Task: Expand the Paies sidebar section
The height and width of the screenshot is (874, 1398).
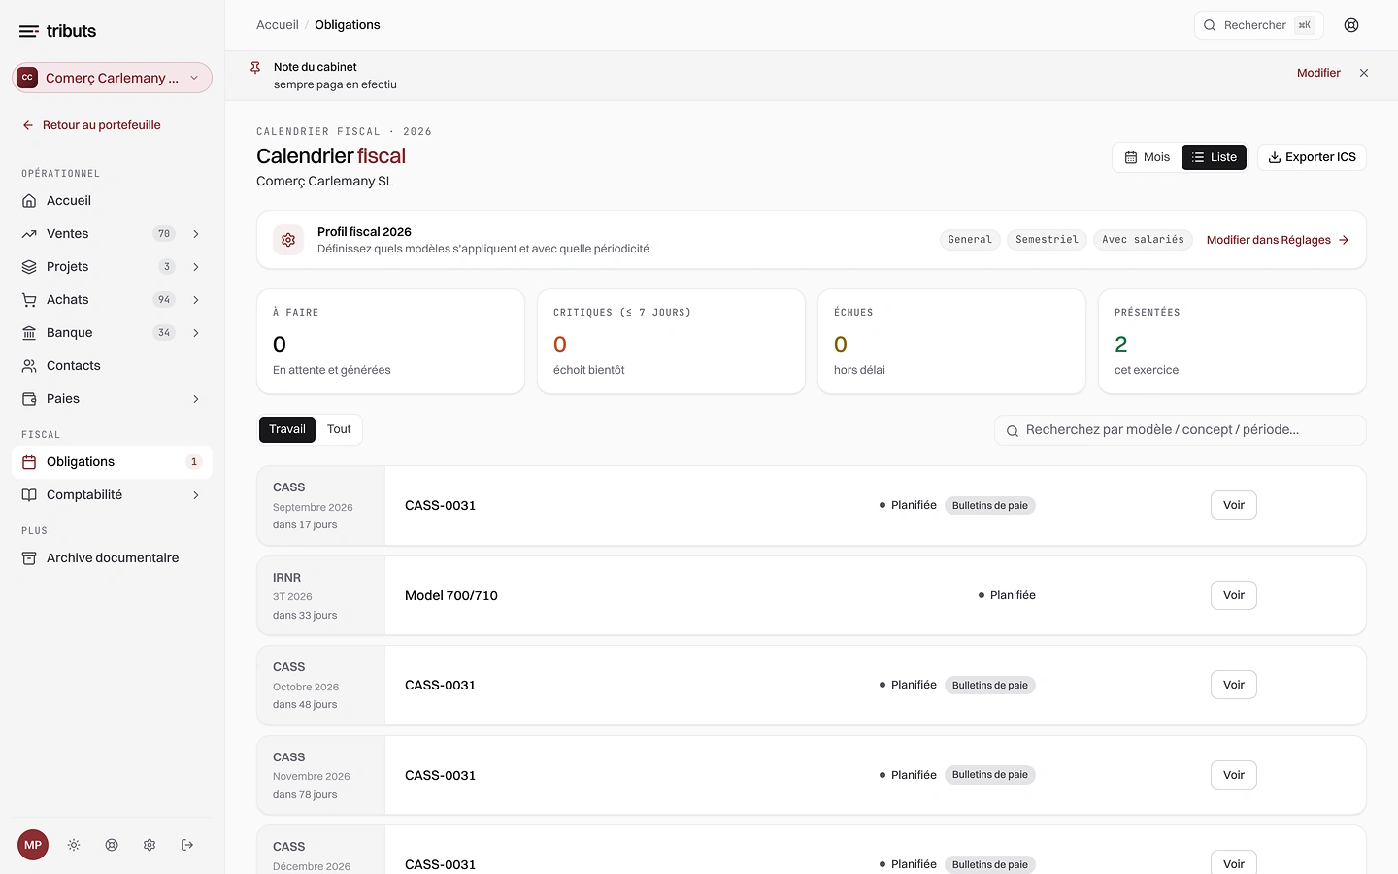Action: pyautogui.click(x=196, y=399)
